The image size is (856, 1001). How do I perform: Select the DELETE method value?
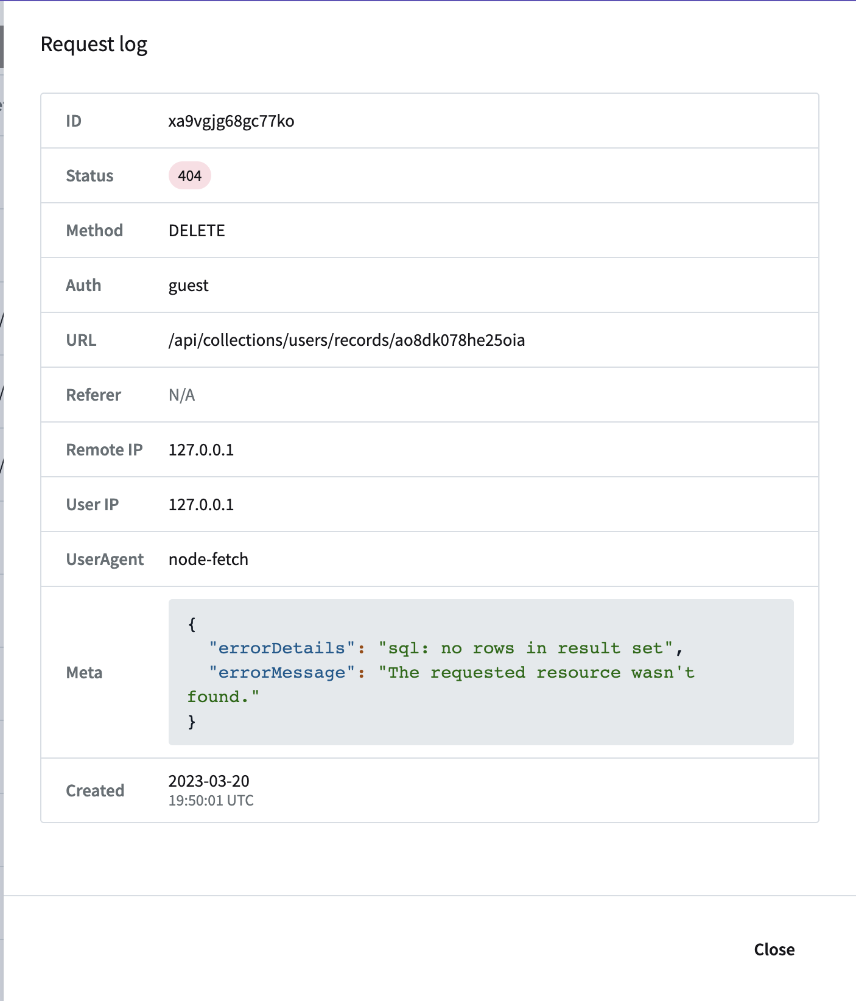[x=197, y=230]
